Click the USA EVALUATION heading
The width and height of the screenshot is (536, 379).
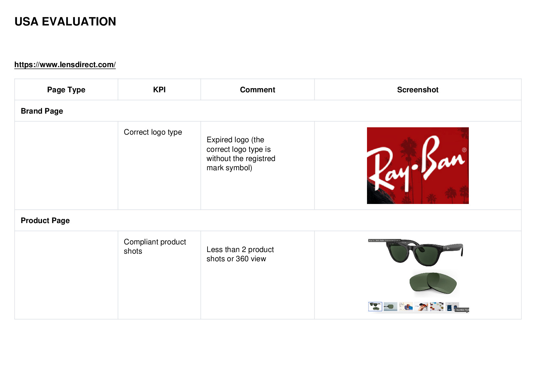click(65, 22)
